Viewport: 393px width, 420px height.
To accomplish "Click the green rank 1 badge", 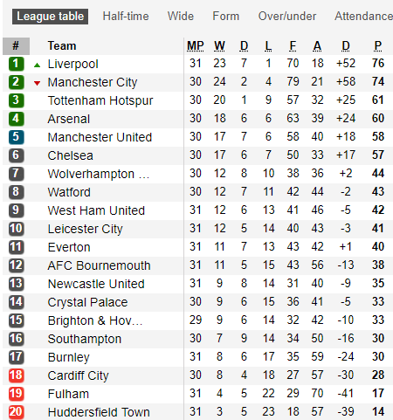I will coord(16,64).
